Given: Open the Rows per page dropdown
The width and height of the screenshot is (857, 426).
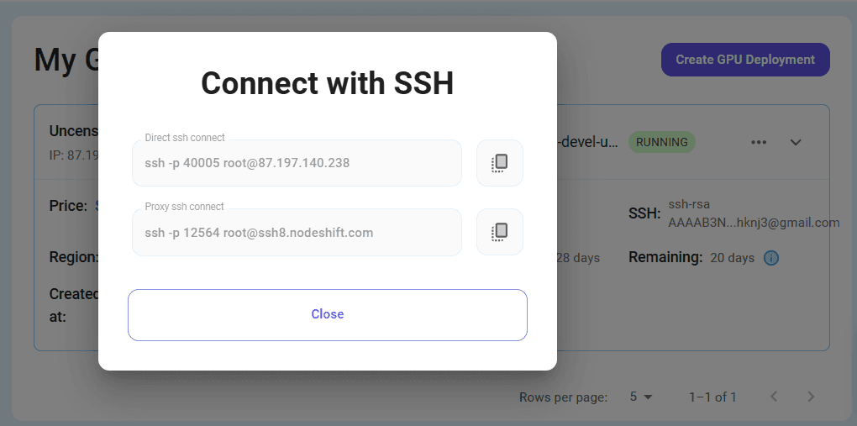Looking at the screenshot, I should tap(641, 397).
